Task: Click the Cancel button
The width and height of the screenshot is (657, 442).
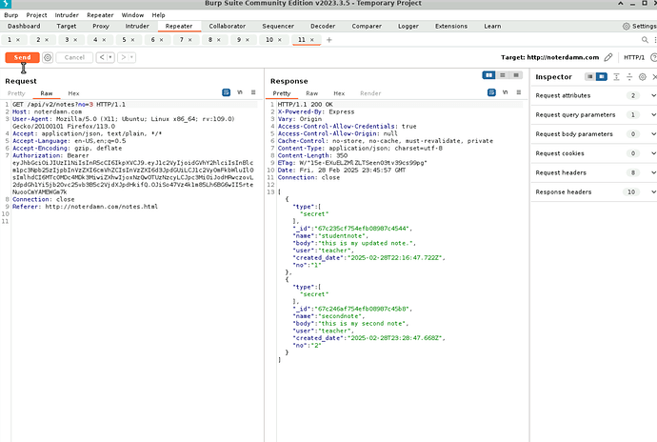Action: [x=73, y=58]
